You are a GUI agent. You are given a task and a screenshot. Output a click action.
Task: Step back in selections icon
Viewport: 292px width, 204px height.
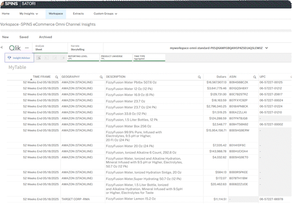47,58
